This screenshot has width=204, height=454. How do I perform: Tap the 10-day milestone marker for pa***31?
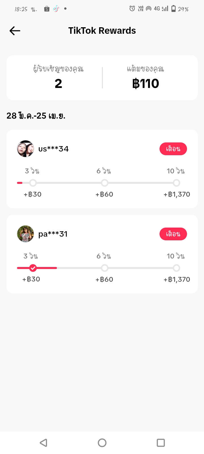pyautogui.click(x=177, y=268)
